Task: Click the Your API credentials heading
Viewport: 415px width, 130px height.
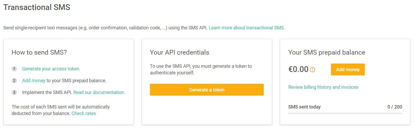Action: pos(179,53)
